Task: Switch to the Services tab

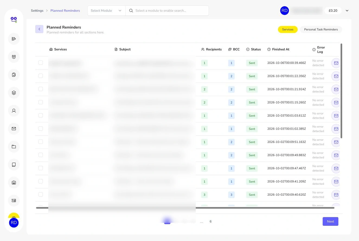Action: [288, 29]
